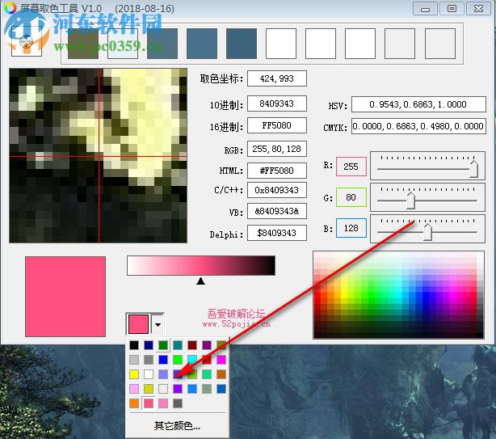This screenshot has height=439, width=496.
Task: Choose the bright lime green swatch
Action: pos(178,360)
